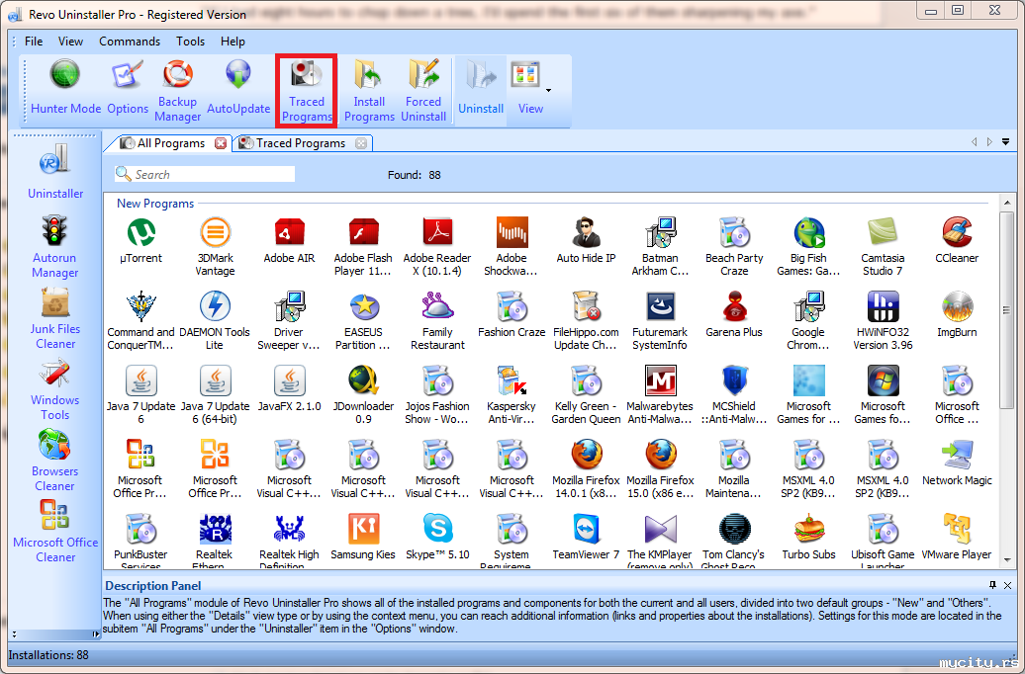Select JDownloader 0.9
This screenshot has width=1025, height=674.
tap(363, 393)
